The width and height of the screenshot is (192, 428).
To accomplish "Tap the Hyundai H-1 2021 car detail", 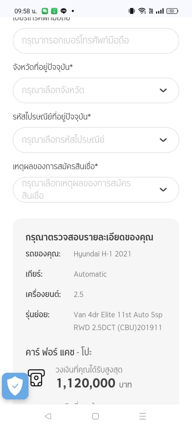I will (102, 254).
